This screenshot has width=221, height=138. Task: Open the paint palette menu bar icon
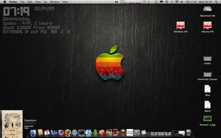pyautogui.click(x=144, y=2)
